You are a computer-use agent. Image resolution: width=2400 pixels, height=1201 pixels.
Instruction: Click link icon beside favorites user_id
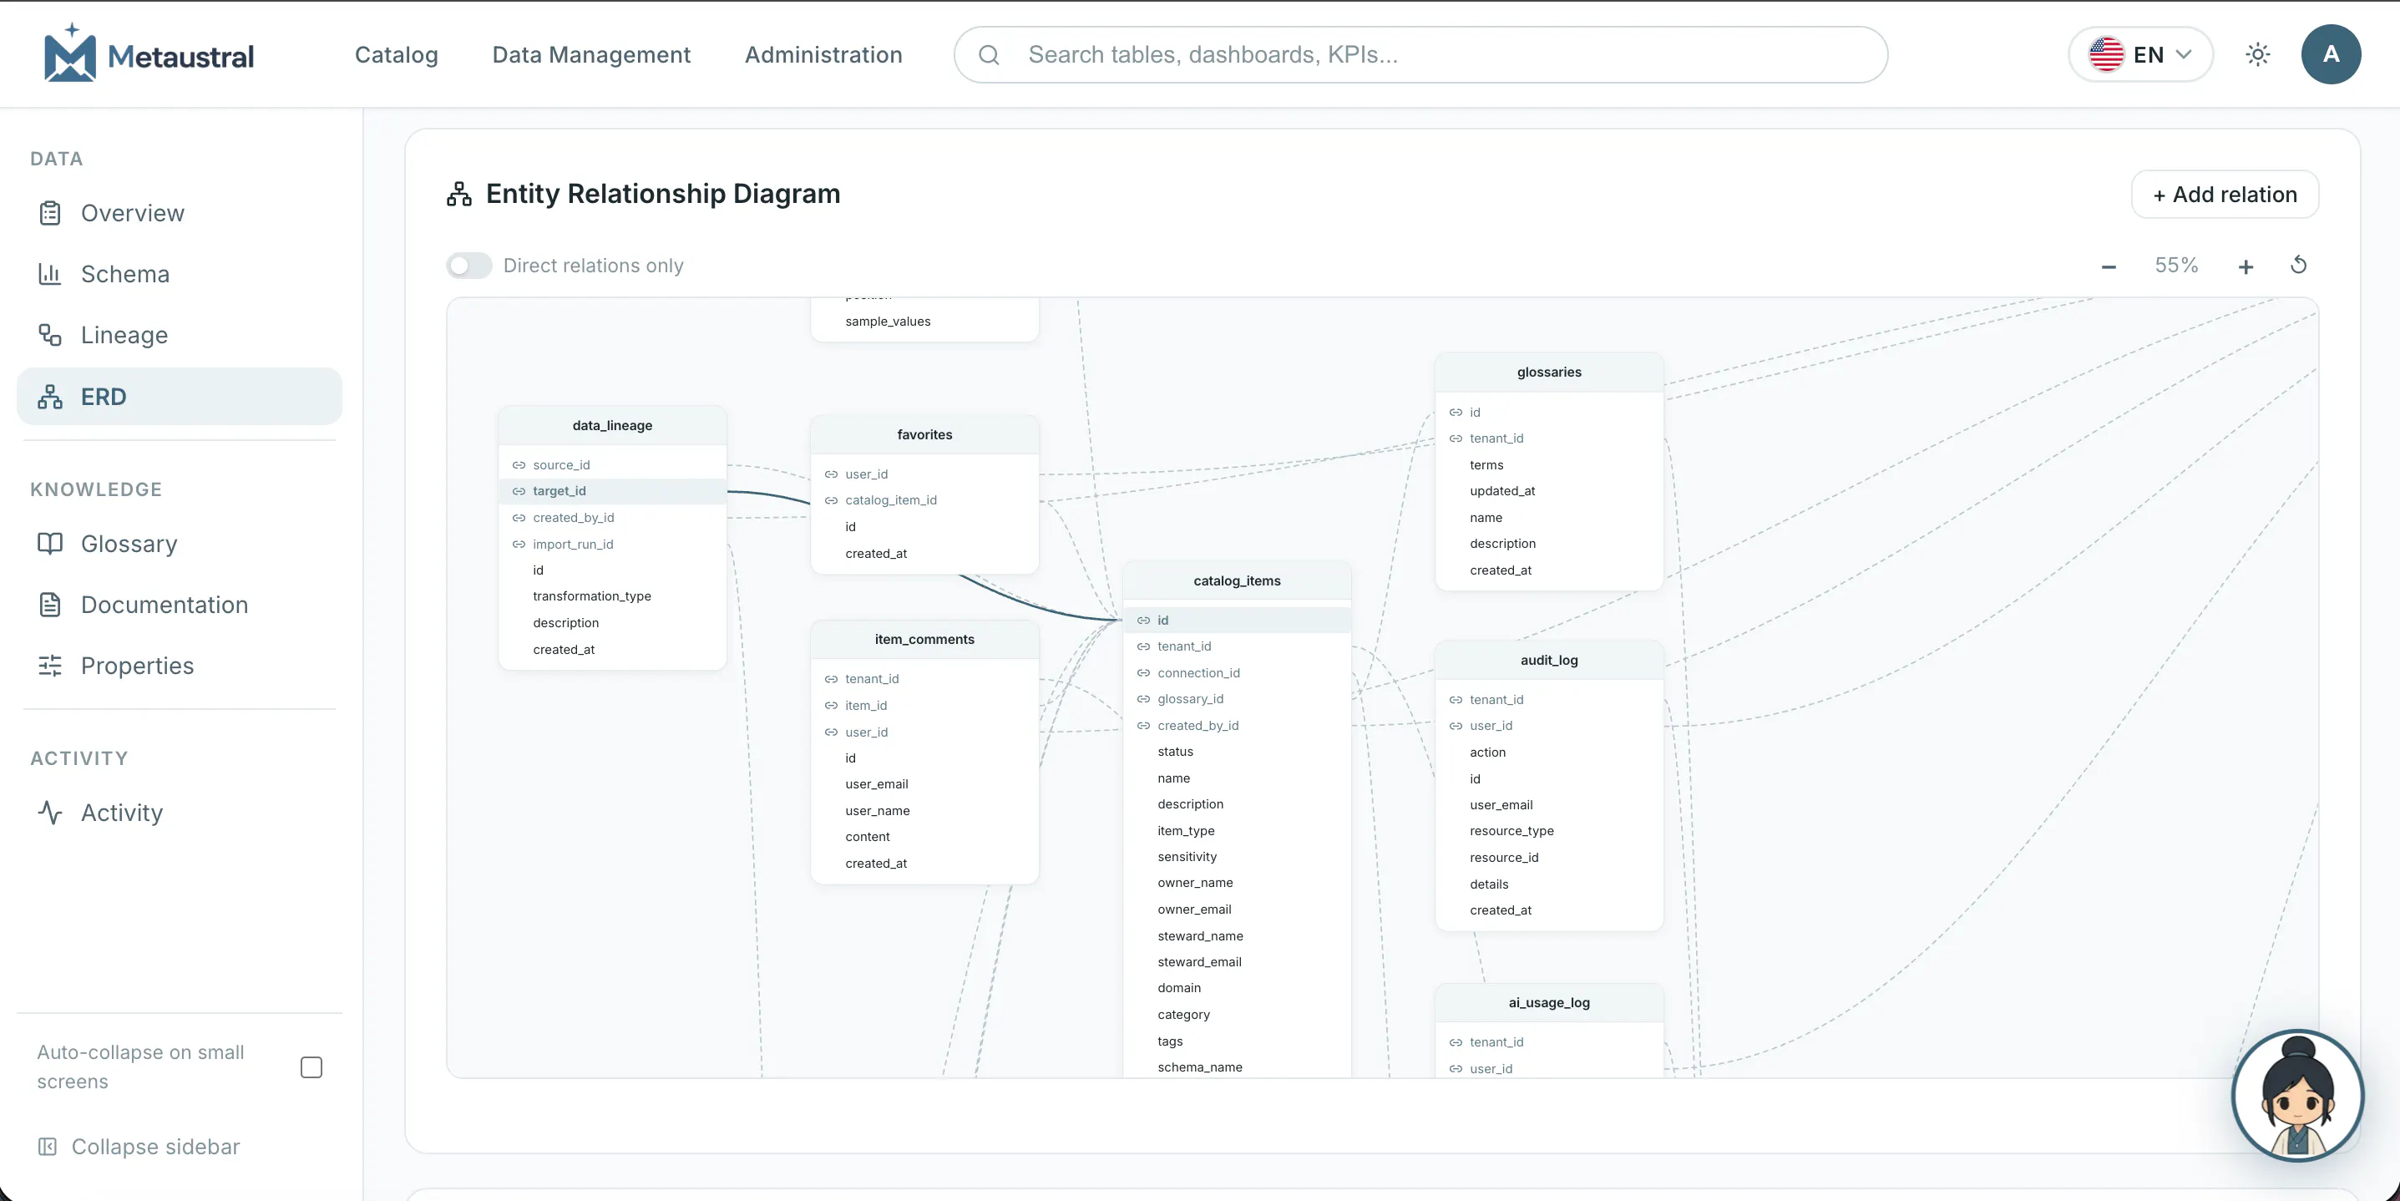[x=831, y=474]
